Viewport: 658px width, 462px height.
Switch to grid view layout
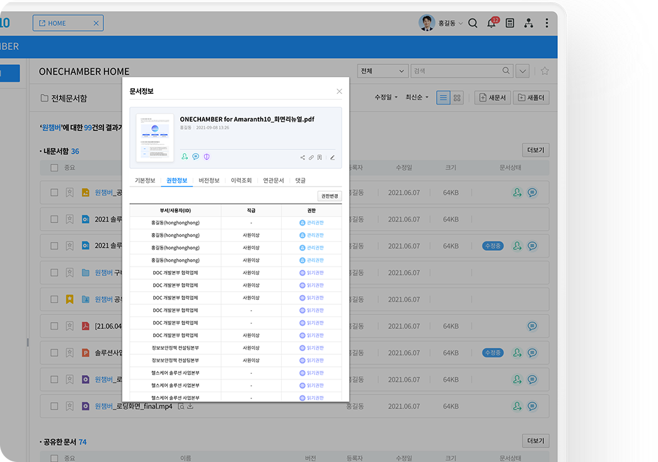(458, 98)
